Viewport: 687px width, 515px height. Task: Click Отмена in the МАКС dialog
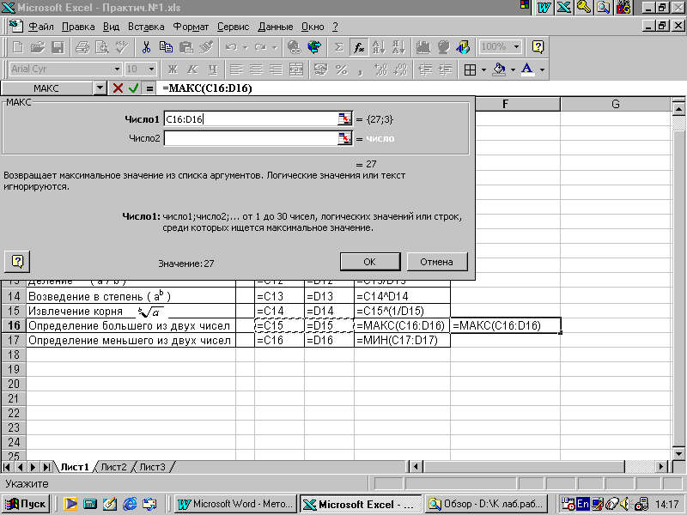[437, 262]
